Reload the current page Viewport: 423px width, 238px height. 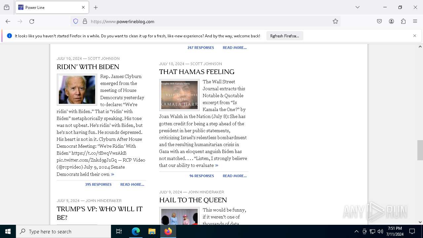pos(32,21)
